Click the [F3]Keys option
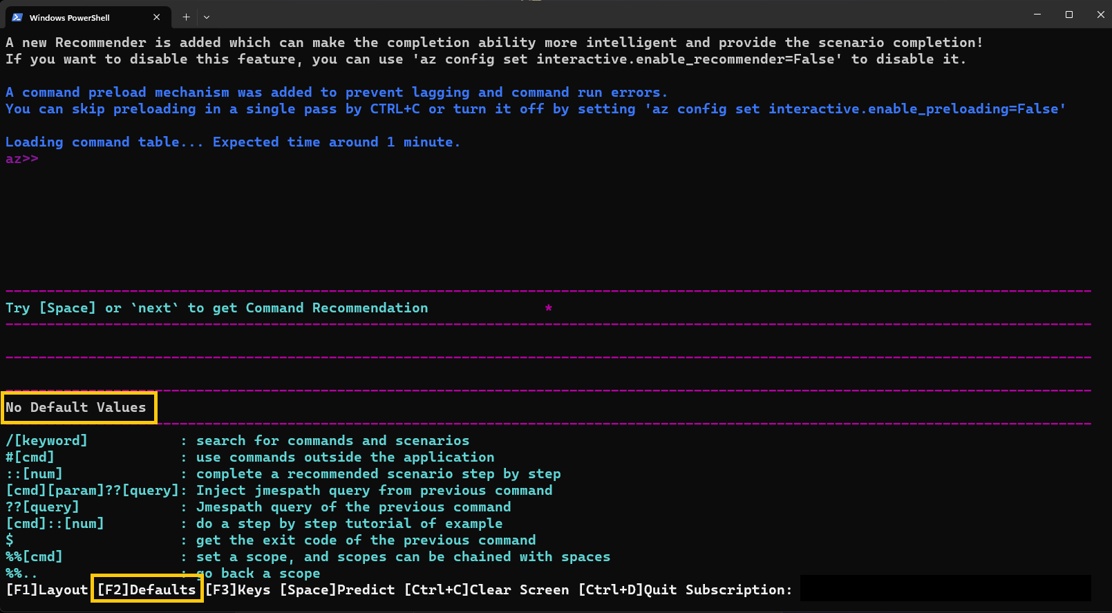 click(x=238, y=590)
